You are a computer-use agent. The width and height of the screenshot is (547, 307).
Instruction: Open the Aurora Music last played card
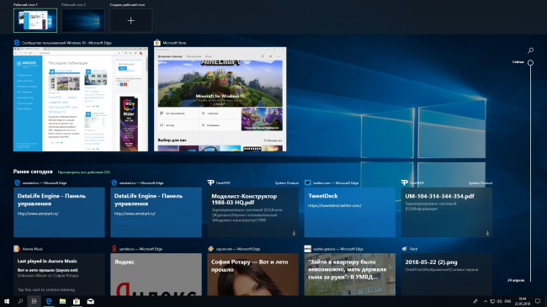(59, 274)
